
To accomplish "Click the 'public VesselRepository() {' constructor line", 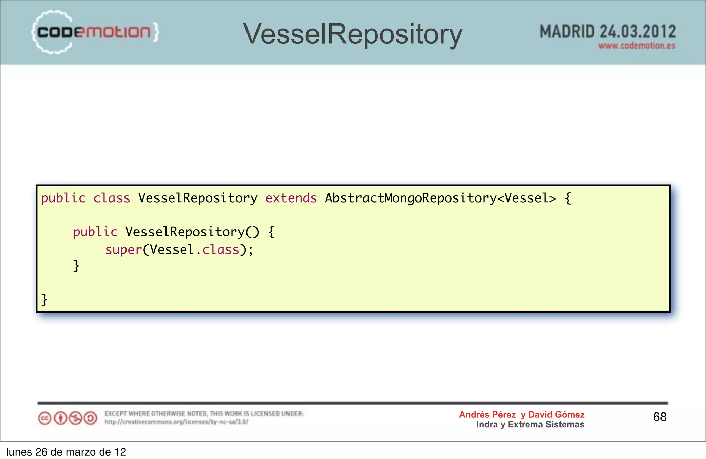I will point(174,232).
